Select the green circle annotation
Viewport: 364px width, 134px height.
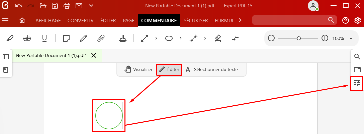[109, 115]
